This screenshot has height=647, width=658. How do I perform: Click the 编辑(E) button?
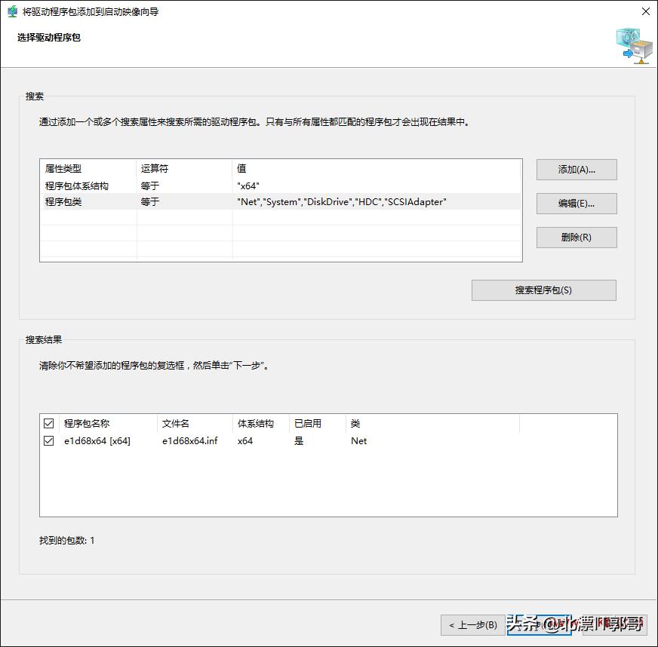pos(576,204)
